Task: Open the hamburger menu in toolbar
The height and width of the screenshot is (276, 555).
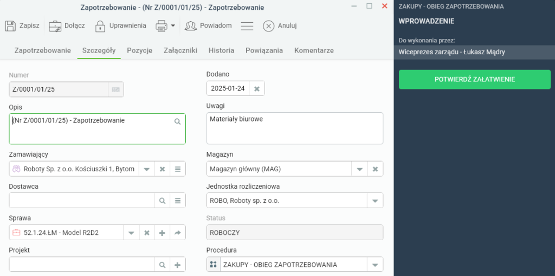Action: pos(247,26)
